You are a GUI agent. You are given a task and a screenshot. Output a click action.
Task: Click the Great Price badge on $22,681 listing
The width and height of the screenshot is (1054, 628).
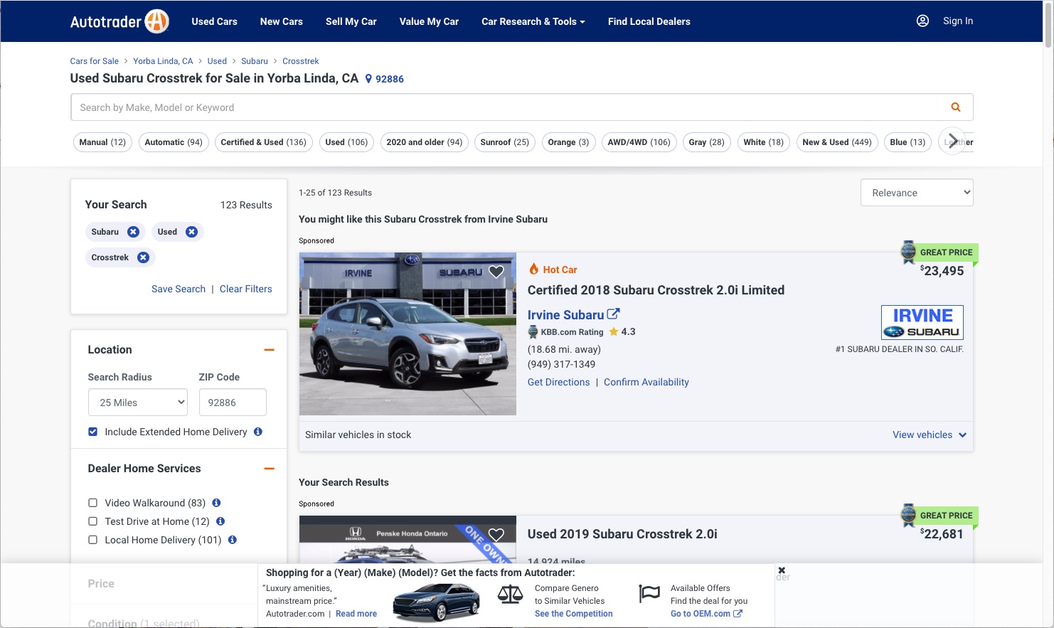click(939, 516)
